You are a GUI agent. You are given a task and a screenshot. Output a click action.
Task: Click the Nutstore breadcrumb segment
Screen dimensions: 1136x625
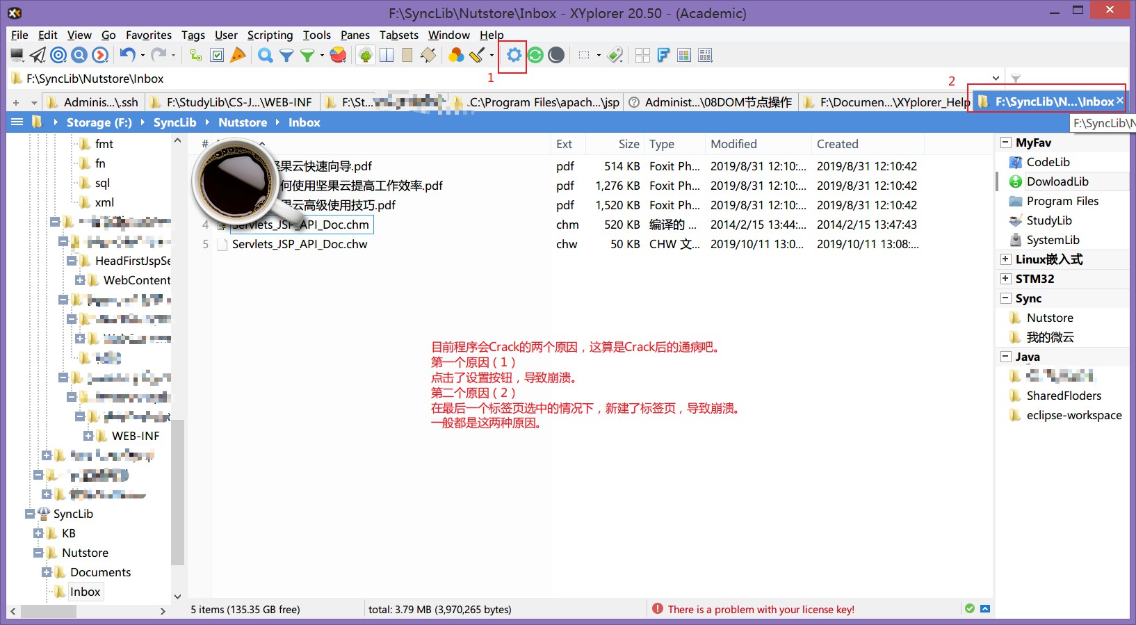[x=242, y=122]
